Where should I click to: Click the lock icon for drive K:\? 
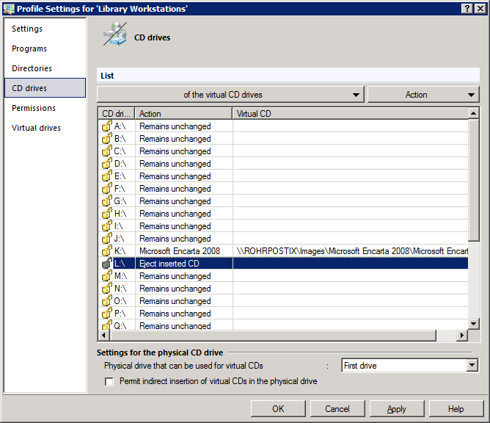(106, 251)
